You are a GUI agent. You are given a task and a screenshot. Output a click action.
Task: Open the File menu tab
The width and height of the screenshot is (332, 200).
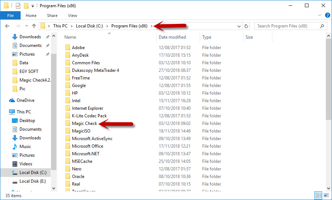10,16
